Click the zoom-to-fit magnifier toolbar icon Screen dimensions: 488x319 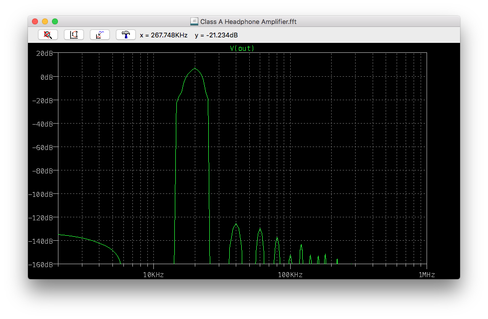pos(48,35)
